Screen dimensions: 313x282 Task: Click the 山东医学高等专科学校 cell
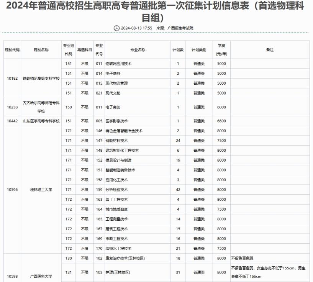pos(41,121)
